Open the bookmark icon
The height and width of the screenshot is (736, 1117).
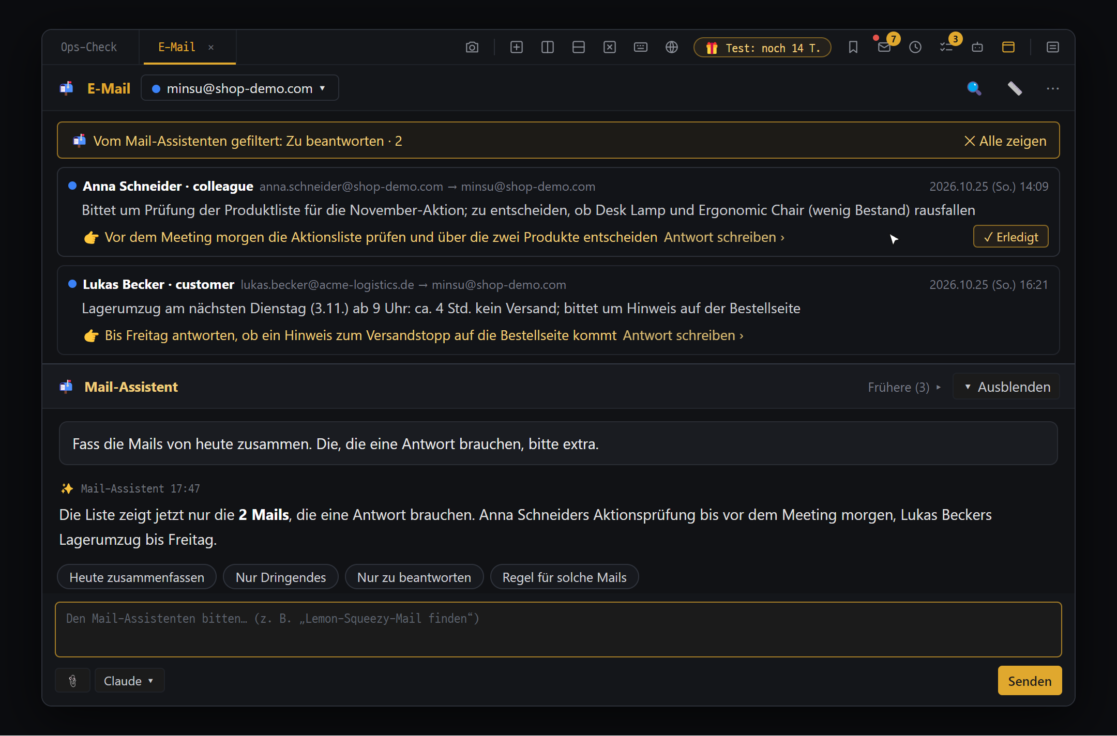pyautogui.click(x=853, y=48)
